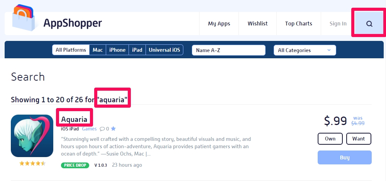Click the Sign In link
This screenshot has width=386, height=181.
pyautogui.click(x=338, y=24)
